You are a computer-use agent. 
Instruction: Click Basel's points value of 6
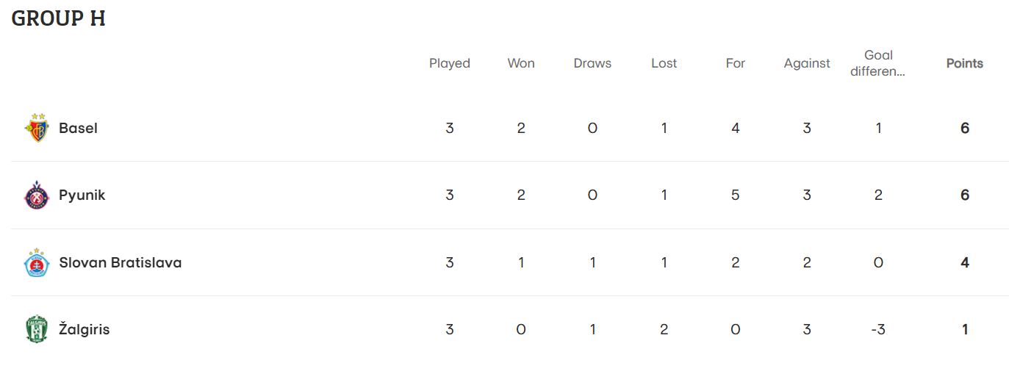[965, 128]
